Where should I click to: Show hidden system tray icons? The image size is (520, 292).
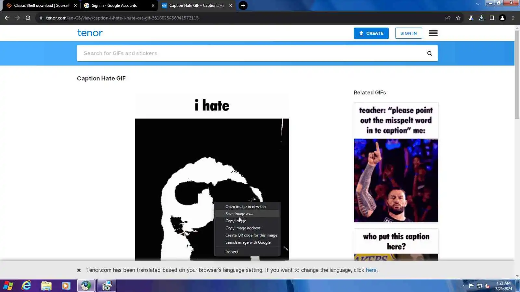(464, 286)
